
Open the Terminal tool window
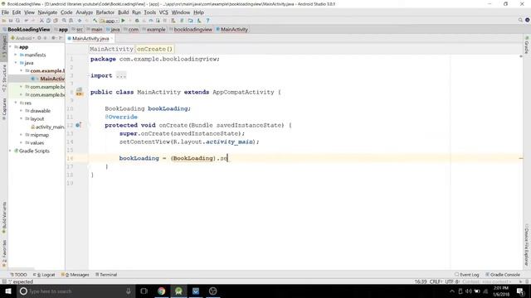pos(106,275)
